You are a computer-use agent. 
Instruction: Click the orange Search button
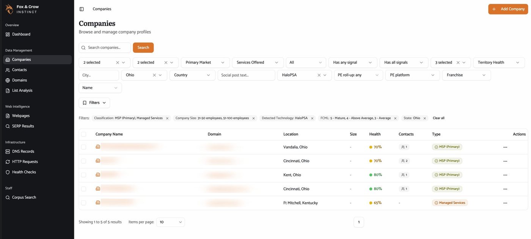[x=143, y=47]
